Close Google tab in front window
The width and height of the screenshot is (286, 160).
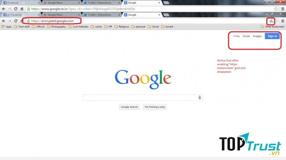point(159,15)
